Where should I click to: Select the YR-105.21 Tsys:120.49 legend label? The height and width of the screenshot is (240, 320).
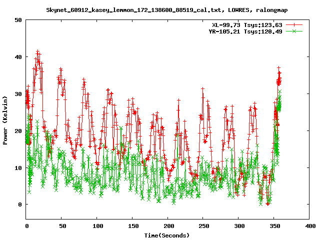click(x=245, y=31)
